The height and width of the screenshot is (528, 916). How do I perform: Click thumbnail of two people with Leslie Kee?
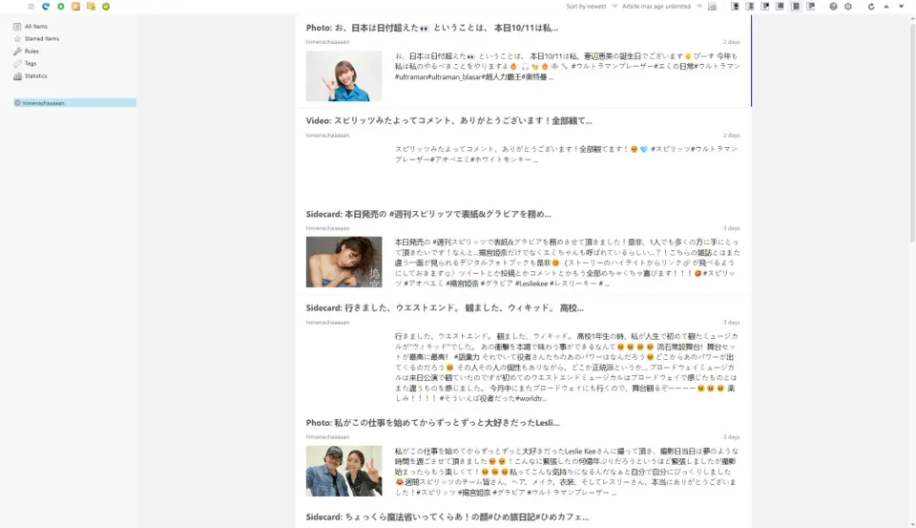pos(344,472)
